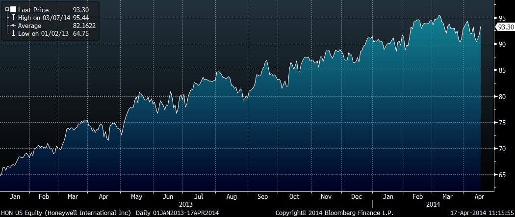Click the May month label on time axis

136,196
